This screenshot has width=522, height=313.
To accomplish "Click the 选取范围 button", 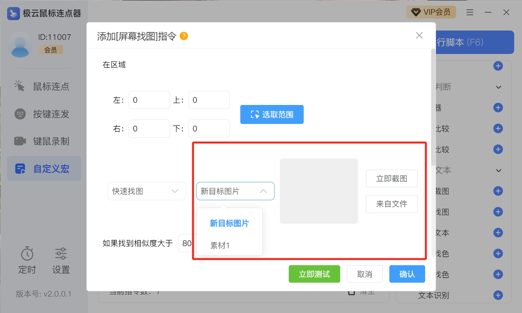I will pos(272,115).
